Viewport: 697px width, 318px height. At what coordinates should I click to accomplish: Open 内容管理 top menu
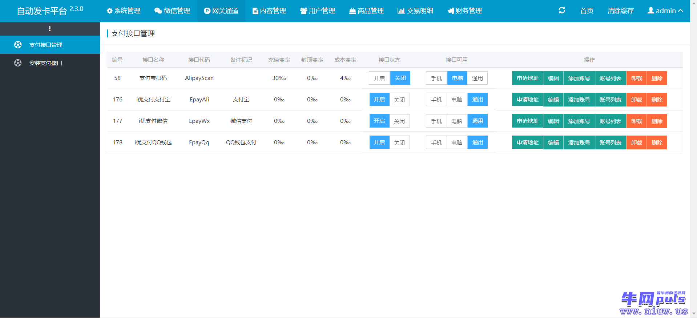tap(269, 11)
